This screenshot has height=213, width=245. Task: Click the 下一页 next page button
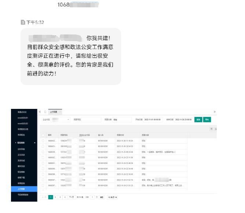(72, 197)
